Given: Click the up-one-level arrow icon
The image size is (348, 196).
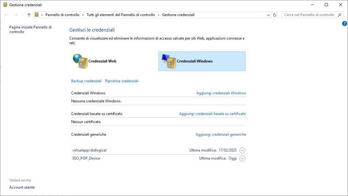Looking at the screenshot, I should tap(29, 15).
